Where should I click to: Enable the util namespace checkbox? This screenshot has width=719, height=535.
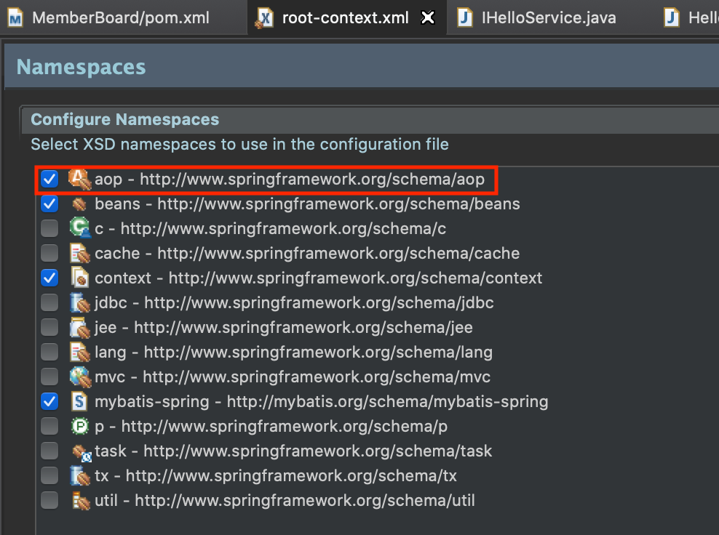tap(49, 501)
